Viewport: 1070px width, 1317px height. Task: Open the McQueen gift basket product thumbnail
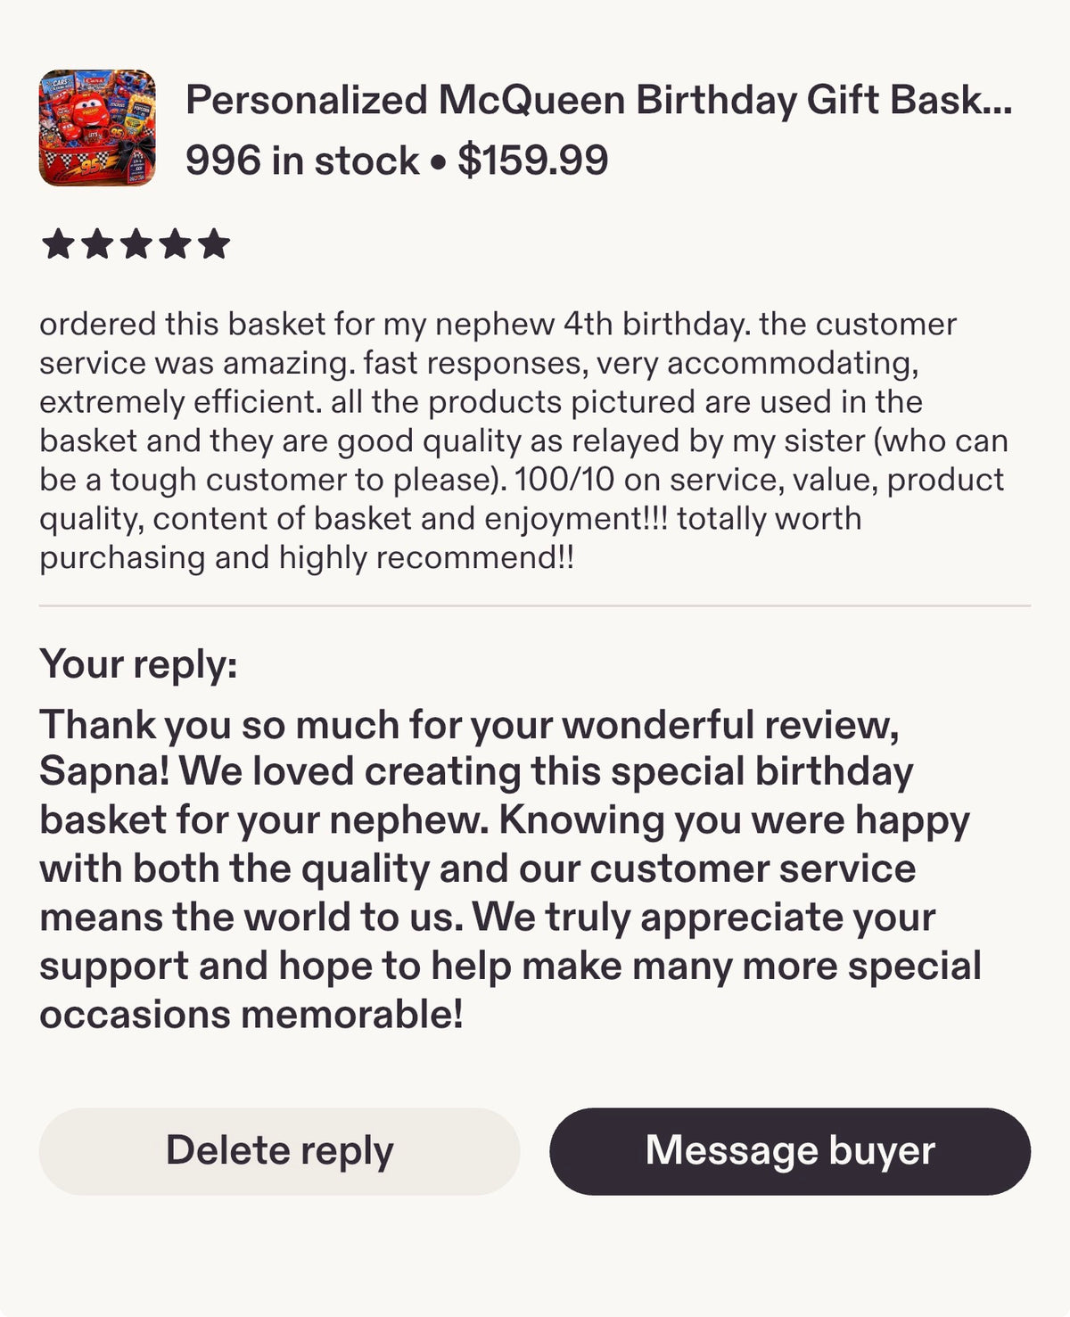97,128
